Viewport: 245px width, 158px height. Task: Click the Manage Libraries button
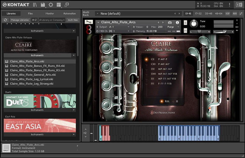click(20, 20)
